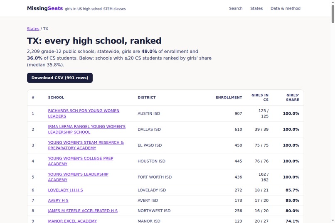Select the AVERY ISD district cell

tap(148, 201)
